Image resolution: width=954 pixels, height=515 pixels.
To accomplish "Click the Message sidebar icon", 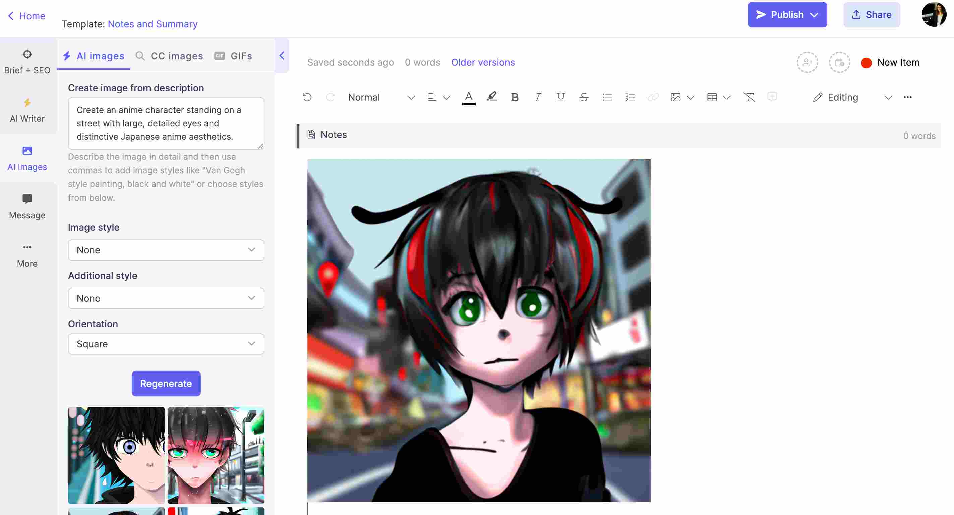I will click(x=27, y=199).
